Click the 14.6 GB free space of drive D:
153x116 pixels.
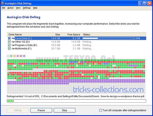(76, 42)
